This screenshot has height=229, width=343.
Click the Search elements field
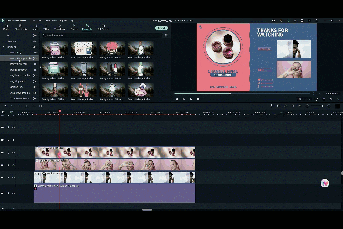(103, 35)
